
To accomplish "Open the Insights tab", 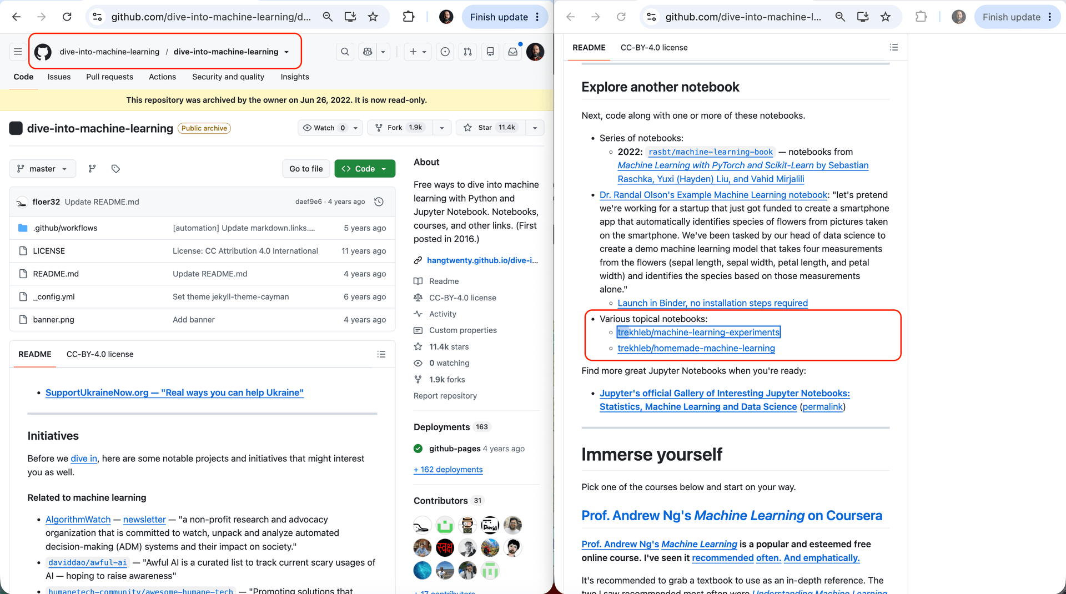I will [x=295, y=77].
